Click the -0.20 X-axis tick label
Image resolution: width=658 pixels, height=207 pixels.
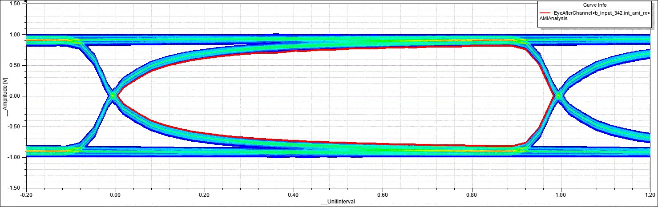point(26,194)
